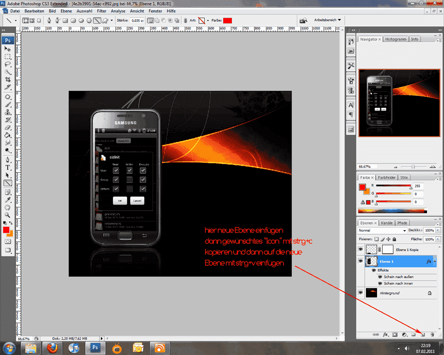This screenshot has height=355, width=444.
Task: Open the tool preset picker arrow
Action: click(16, 20)
